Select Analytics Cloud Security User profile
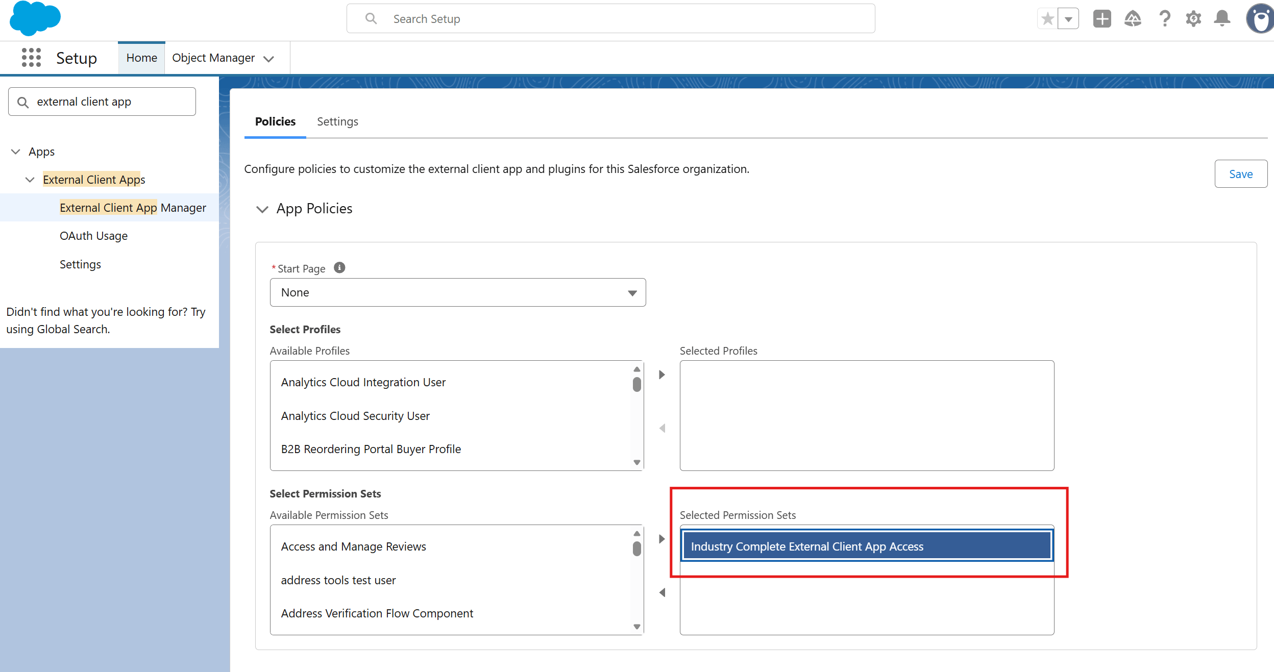This screenshot has height=672, width=1274. (x=450, y=416)
